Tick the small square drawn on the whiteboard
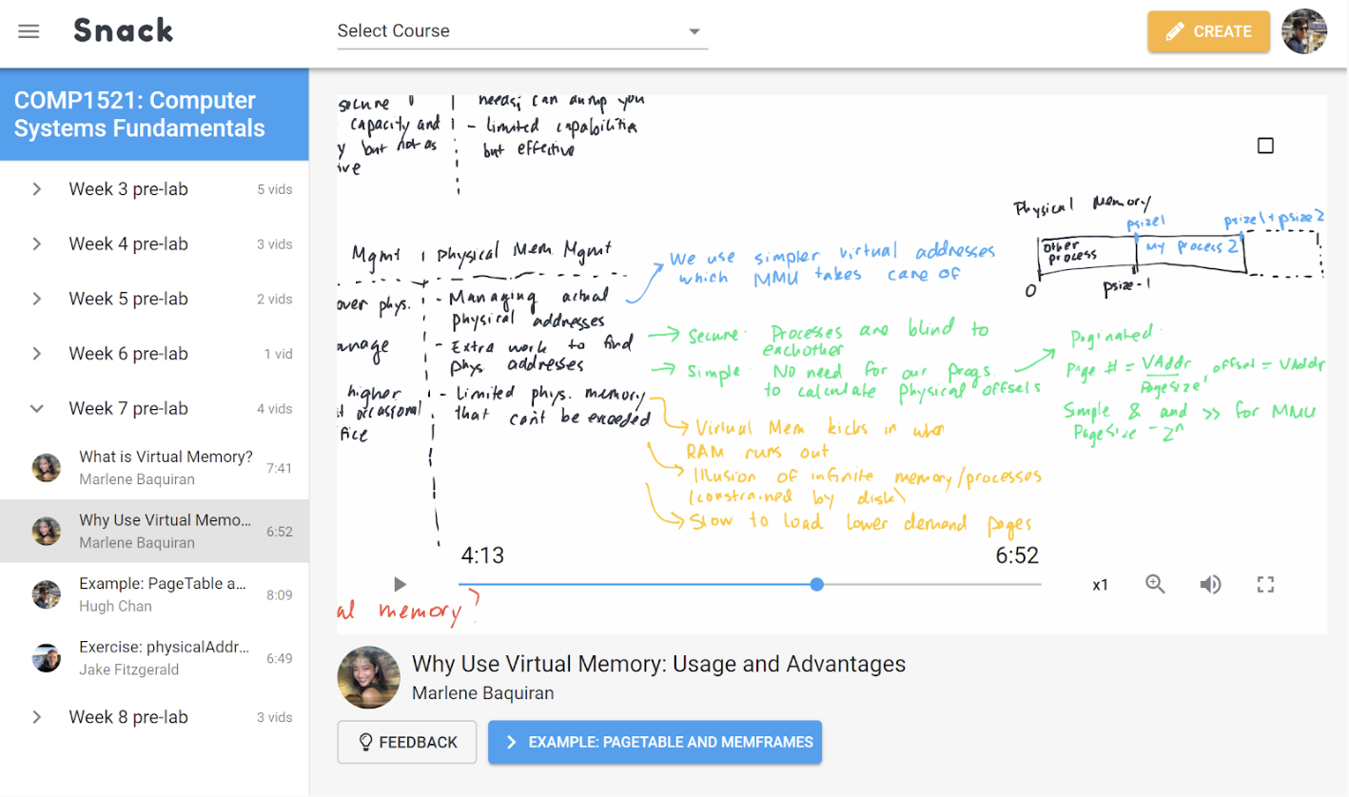This screenshot has width=1349, height=797. pos(1265,145)
